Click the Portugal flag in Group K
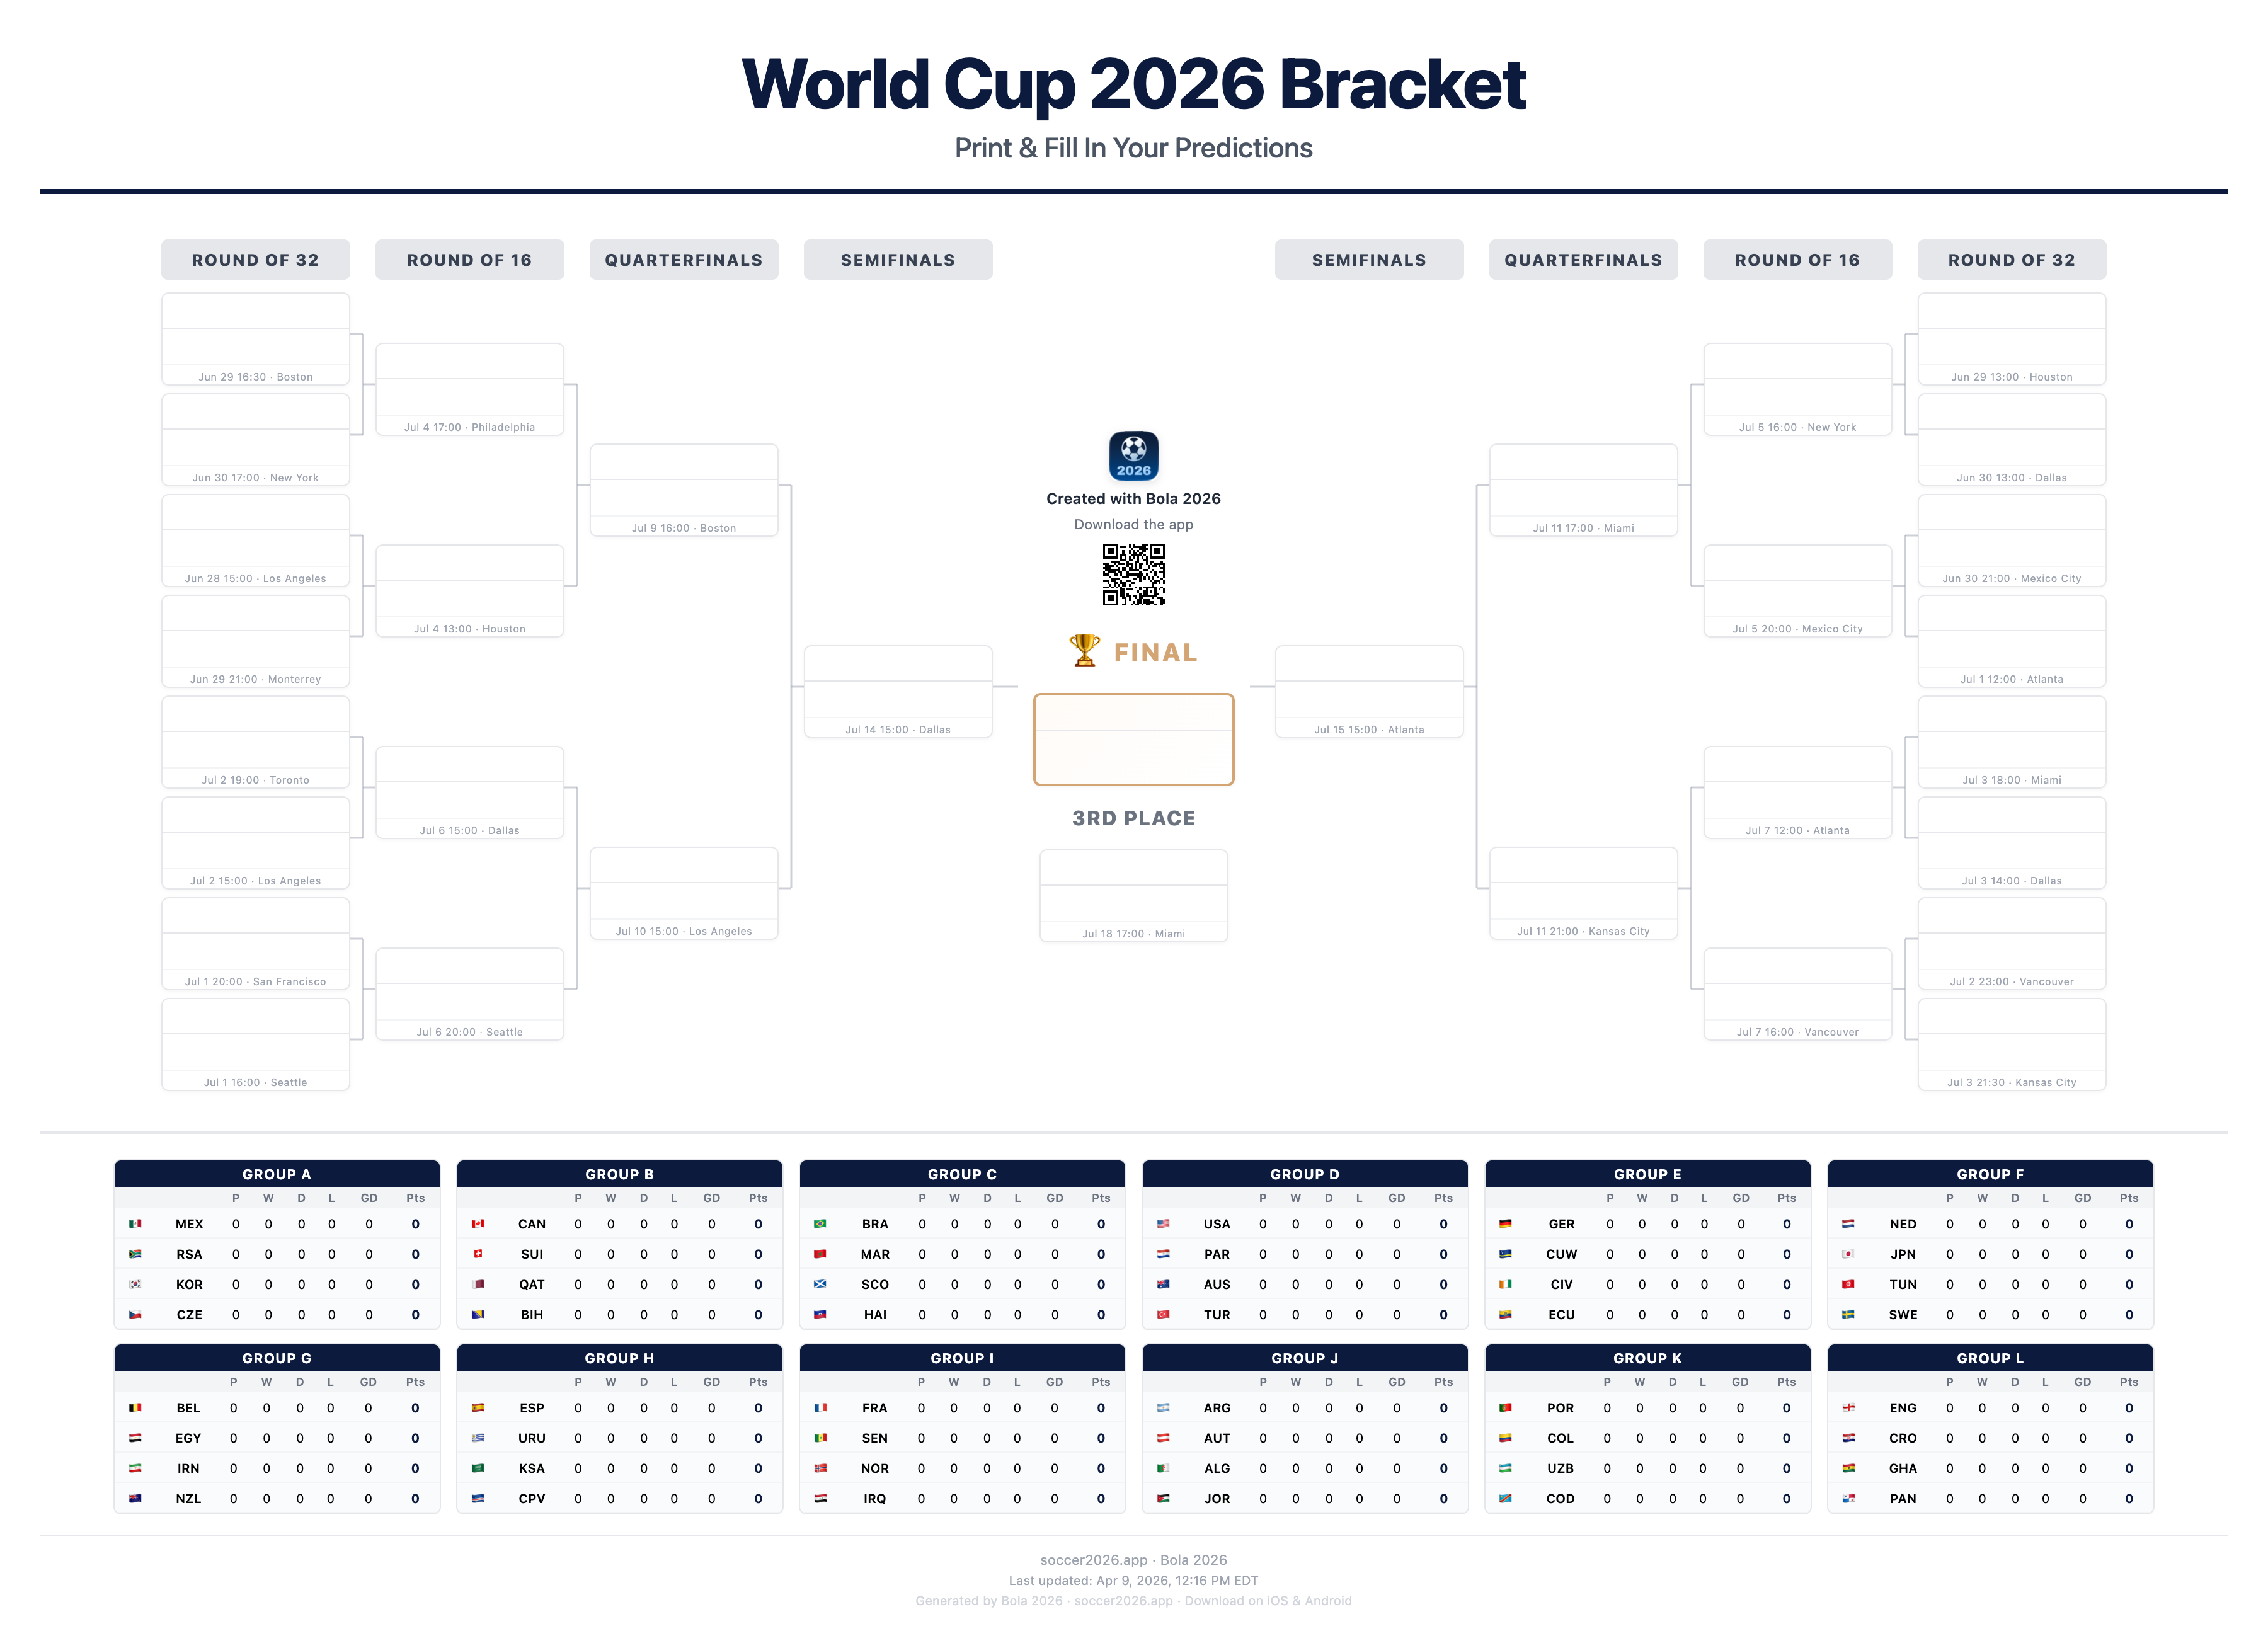The image size is (2268, 1648). [1505, 1408]
